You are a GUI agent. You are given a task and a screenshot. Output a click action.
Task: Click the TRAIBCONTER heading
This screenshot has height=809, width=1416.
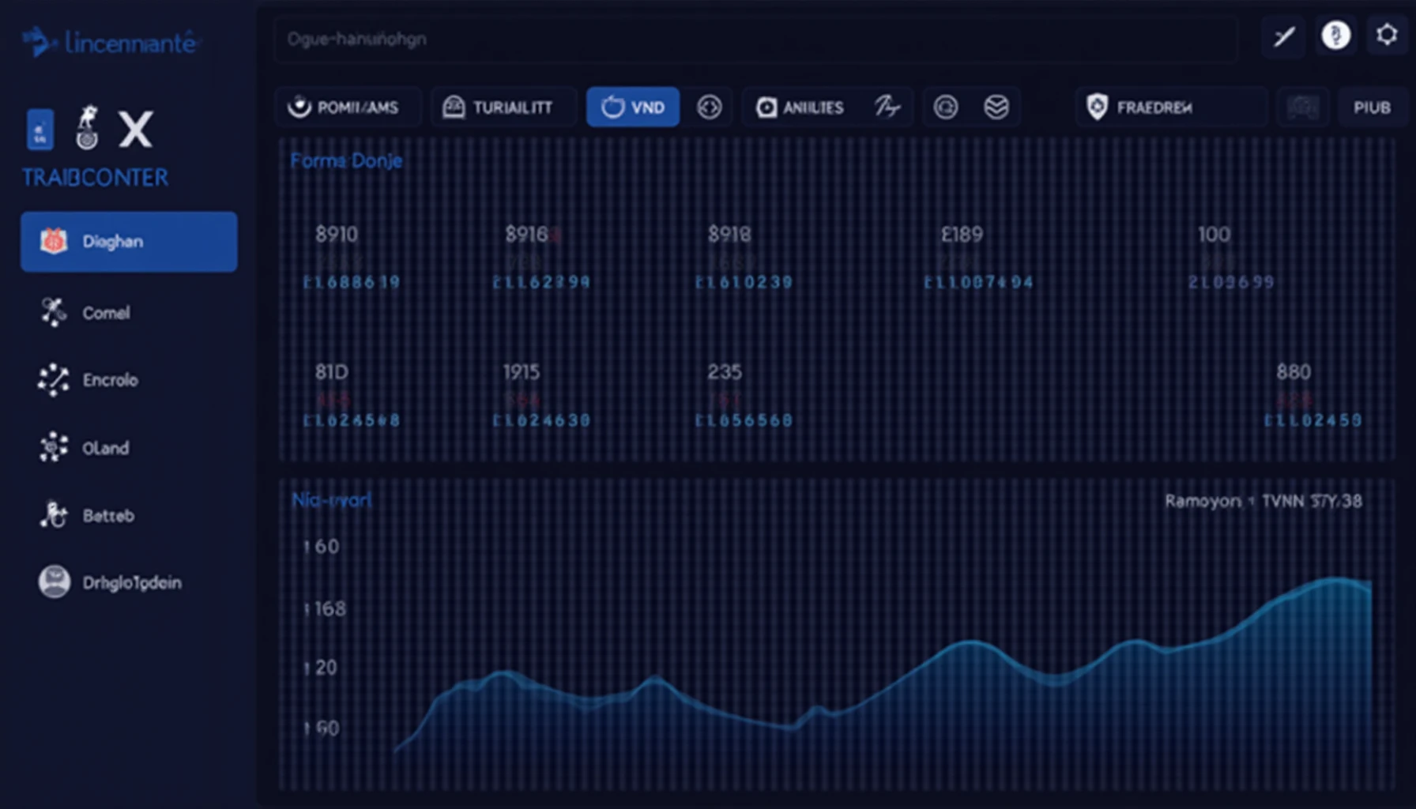point(95,178)
